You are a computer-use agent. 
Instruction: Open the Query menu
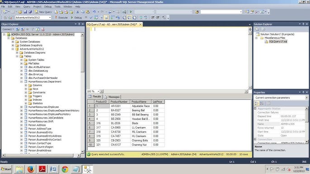(27, 6)
